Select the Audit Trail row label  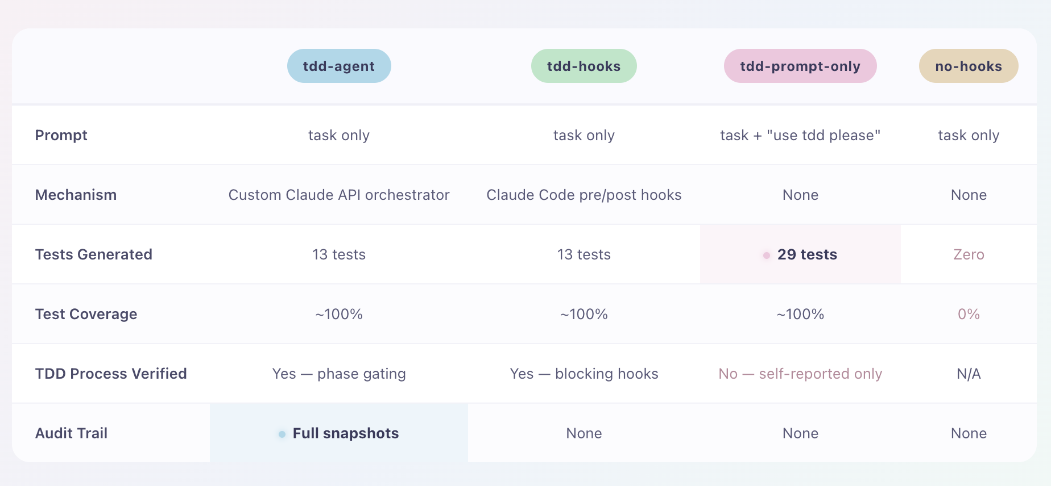click(x=72, y=433)
